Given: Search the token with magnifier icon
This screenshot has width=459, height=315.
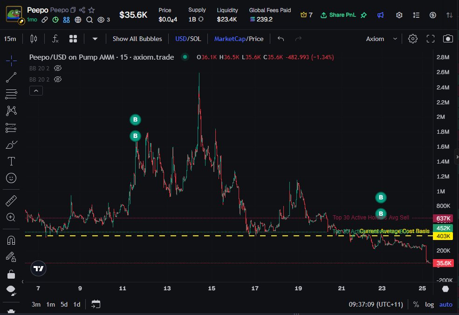Looking at the screenshot, I should pos(89,20).
